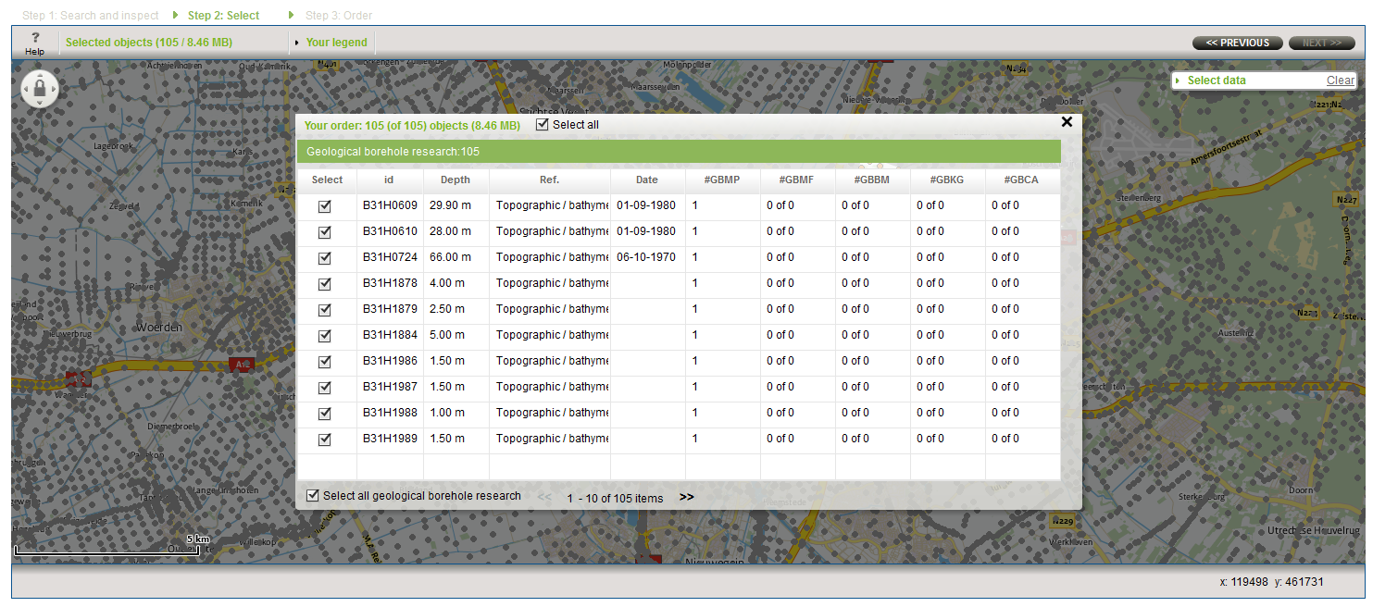Click the Date column header

647,180
